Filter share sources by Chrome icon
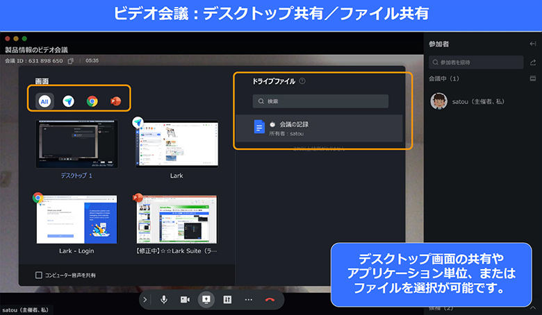Image resolution: width=542 pixels, height=315 pixels. pyautogui.click(x=92, y=101)
